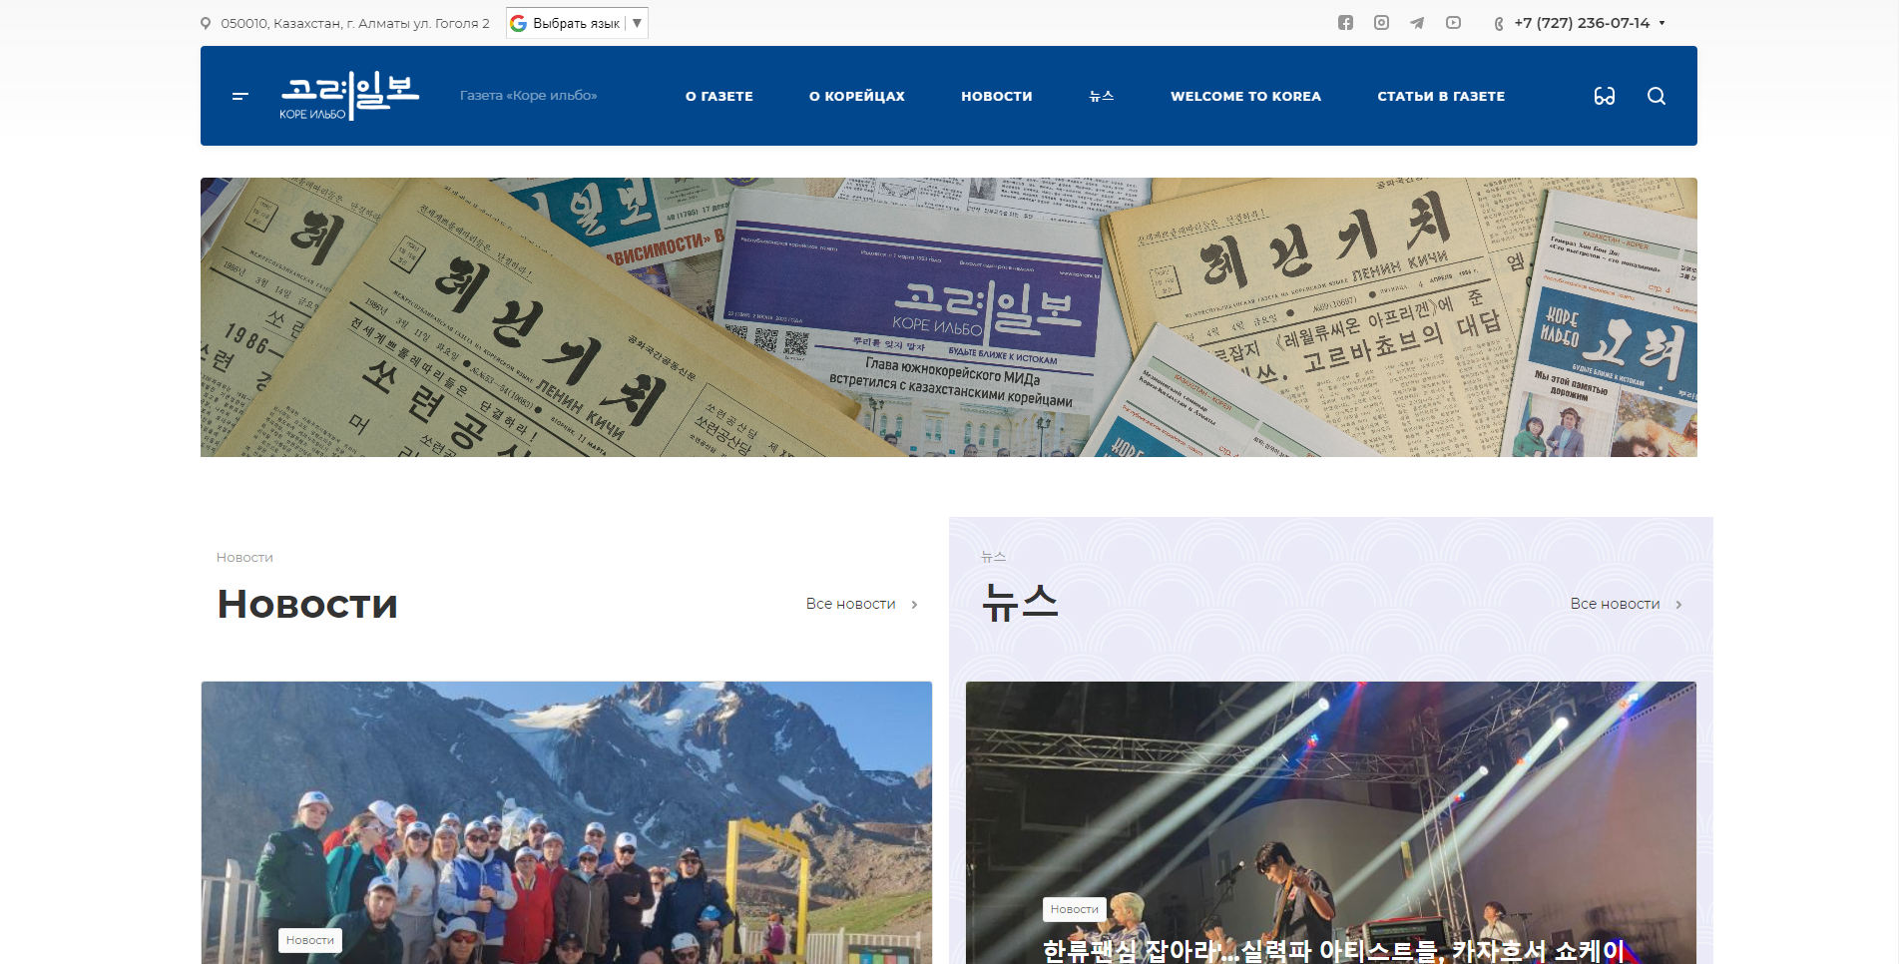The image size is (1899, 964).
Task: Click the big 뉴스 section heading
Action: click(1020, 603)
